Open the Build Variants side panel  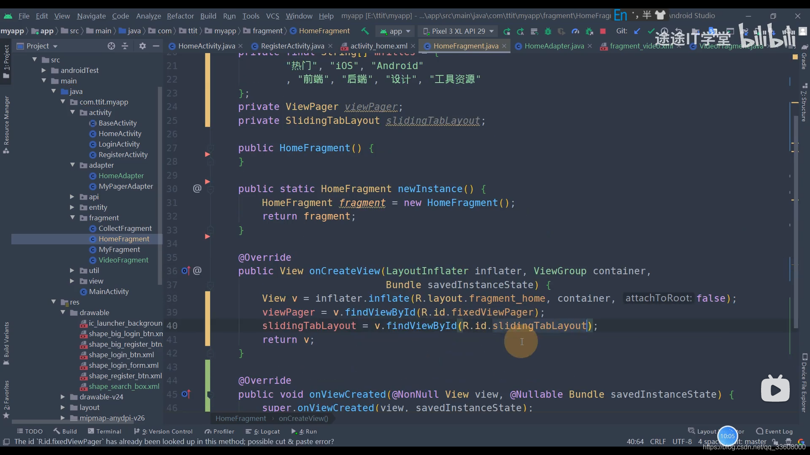[x=6, y=343]
